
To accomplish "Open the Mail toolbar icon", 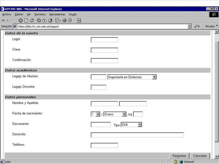I will [x=57, y=21].
